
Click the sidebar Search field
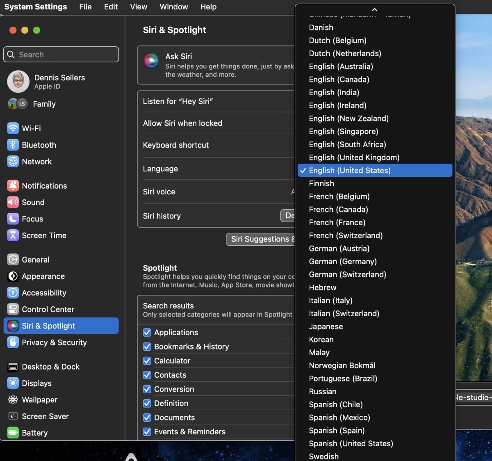coord(61,55)
